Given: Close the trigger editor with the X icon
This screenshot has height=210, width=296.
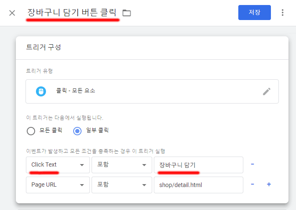Looking at the screenshot, I should (x=12, y=13).
